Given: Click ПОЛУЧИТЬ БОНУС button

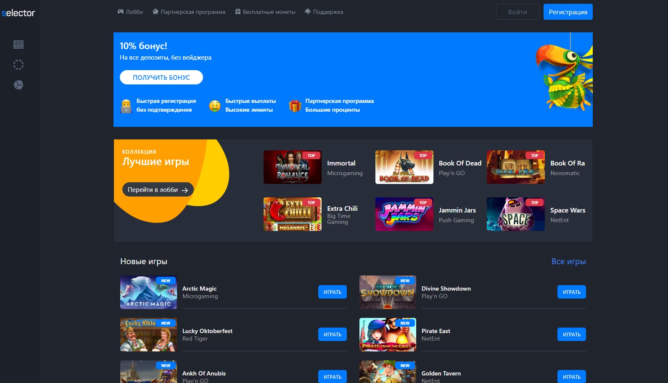Looking at the screenshot, I should coord(161,77).
